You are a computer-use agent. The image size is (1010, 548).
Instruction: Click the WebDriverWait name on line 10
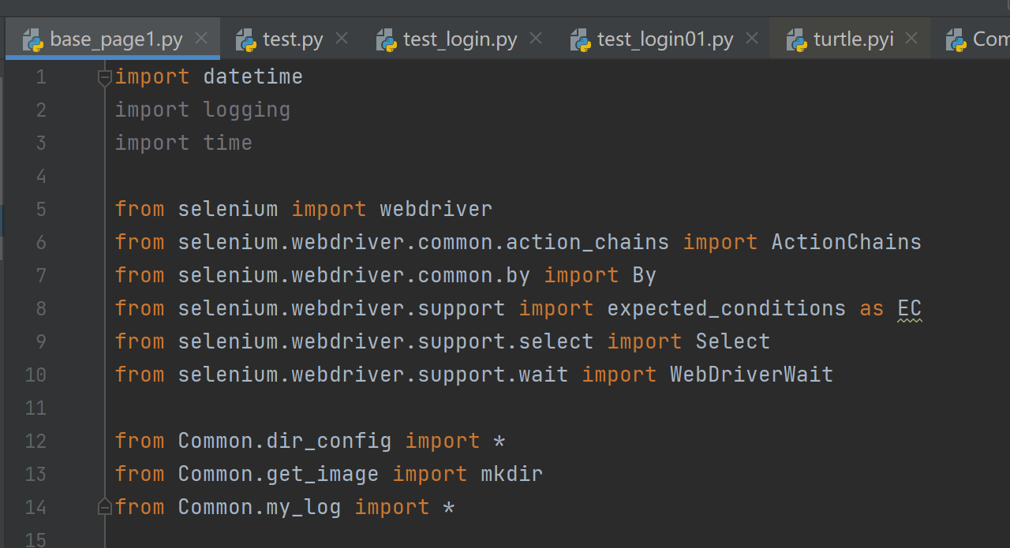point(751,375)
